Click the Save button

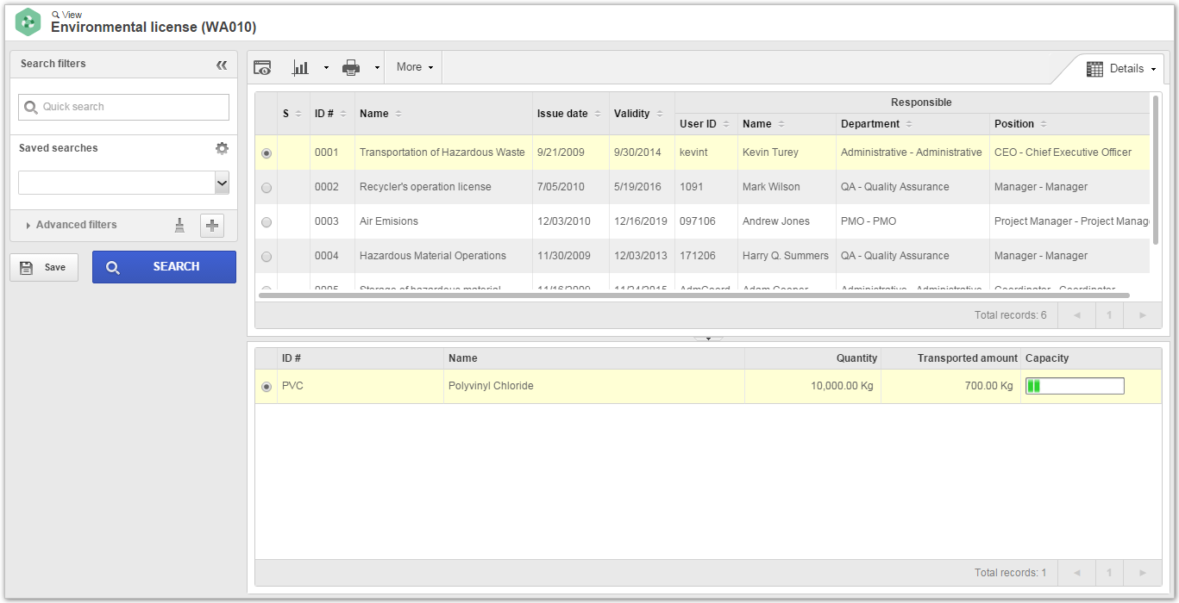coord(44,267)
